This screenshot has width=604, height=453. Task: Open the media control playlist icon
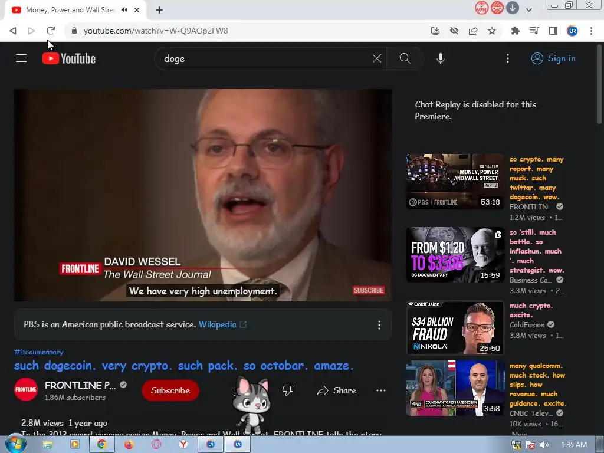pos(534,31)
